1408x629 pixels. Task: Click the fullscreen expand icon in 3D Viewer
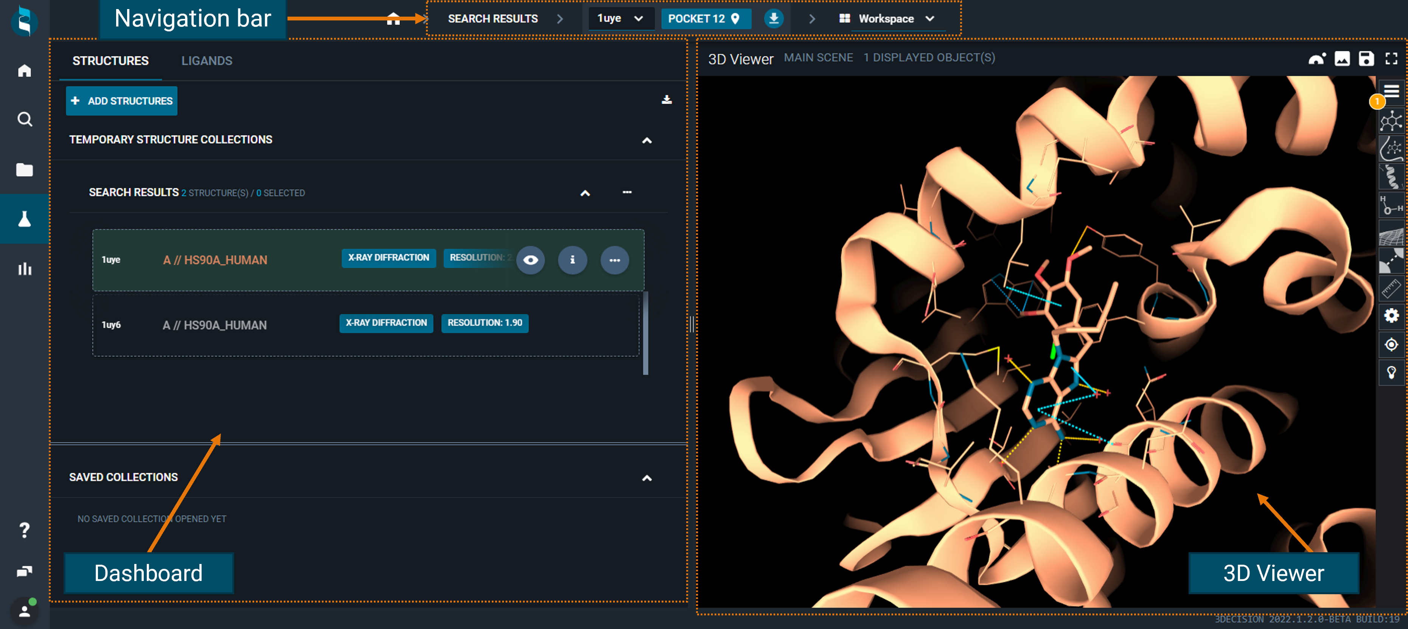[x=1390, y=58]
